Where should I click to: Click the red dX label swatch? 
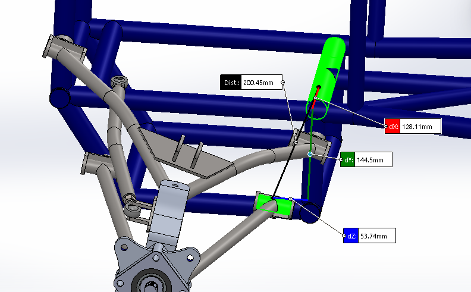tap(392, 127)
